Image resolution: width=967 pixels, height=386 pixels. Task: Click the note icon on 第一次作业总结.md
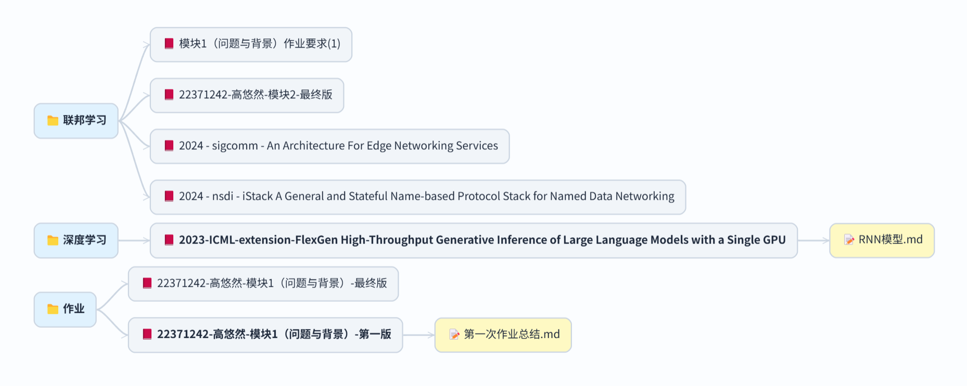(x=454, y=334)
